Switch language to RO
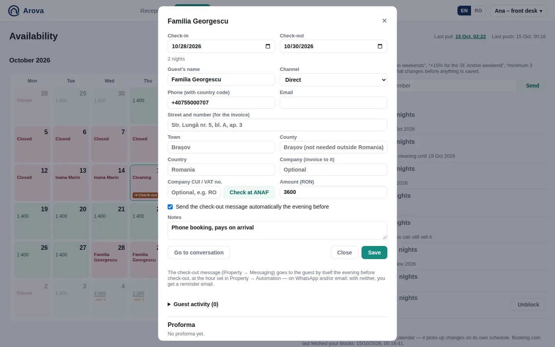 tap(478, 11)
